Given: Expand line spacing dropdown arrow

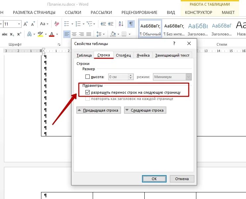Looking at the screenshot, I should tap(104, 34).
